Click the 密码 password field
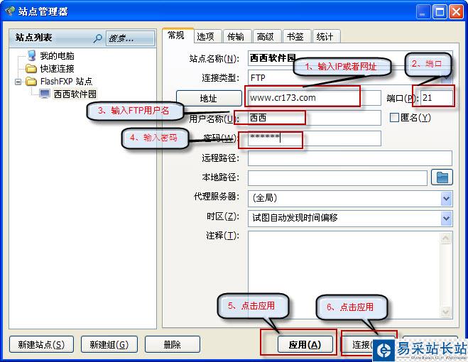468x362 pixels. coord(315,138)
